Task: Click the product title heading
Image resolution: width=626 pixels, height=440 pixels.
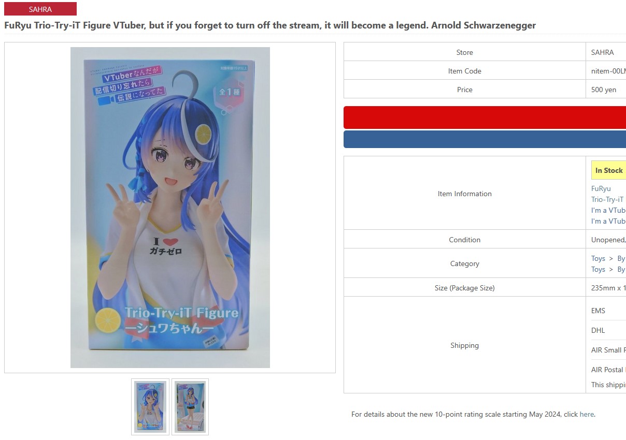Action: 270,25
